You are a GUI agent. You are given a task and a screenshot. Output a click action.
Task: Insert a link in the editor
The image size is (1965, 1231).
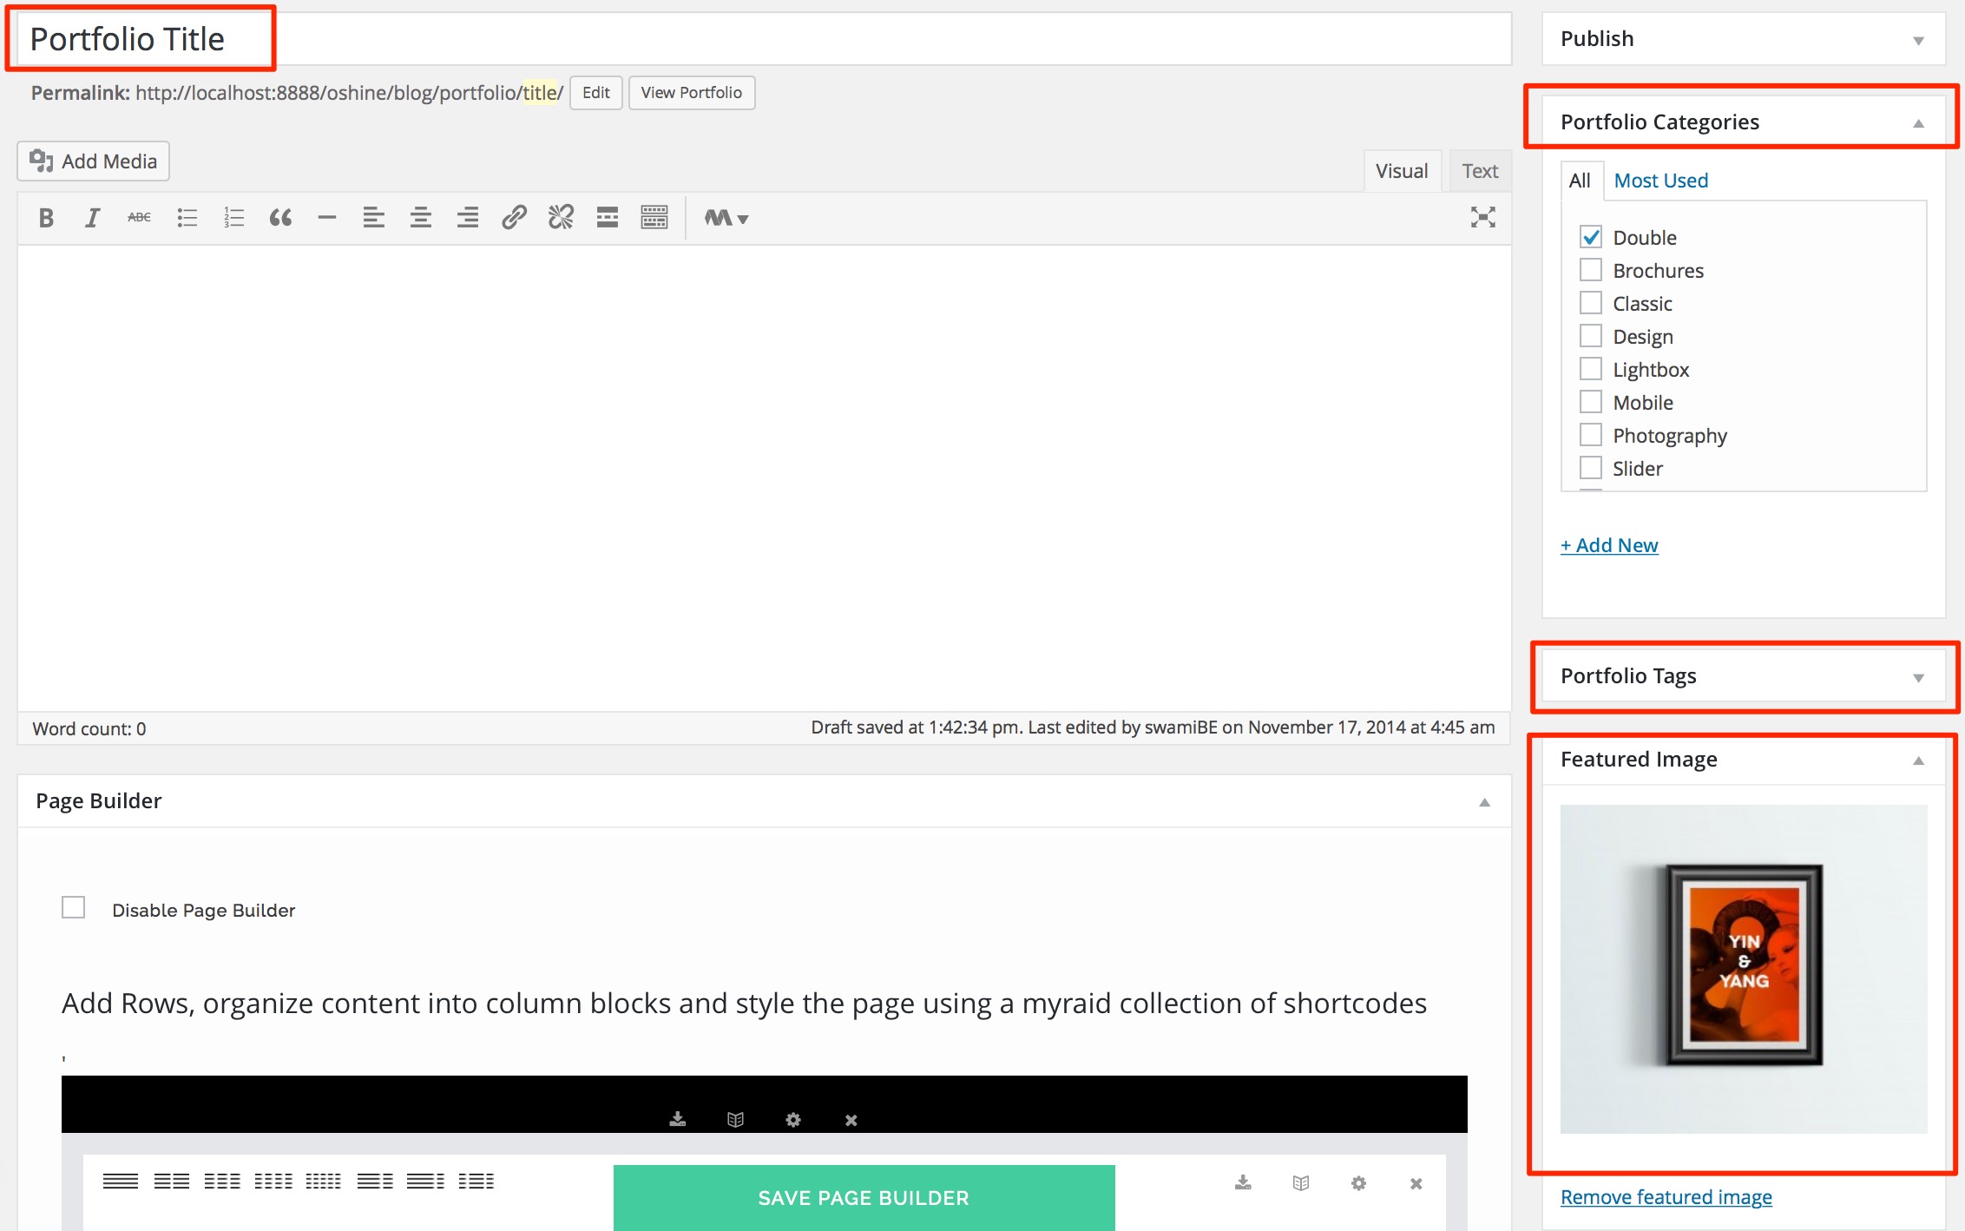click(514, 217)
